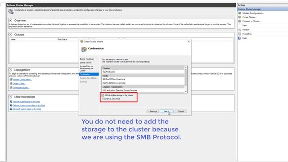Choose Help in Actions pane
Image resolution: width=288 pixels, height=162 pixels.
click(x=244, y=38)
